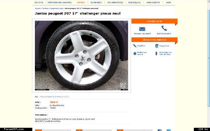Viewport: 210px width, 131px height.
Task: Click the envelope email icon
Action: coord(142,29)
